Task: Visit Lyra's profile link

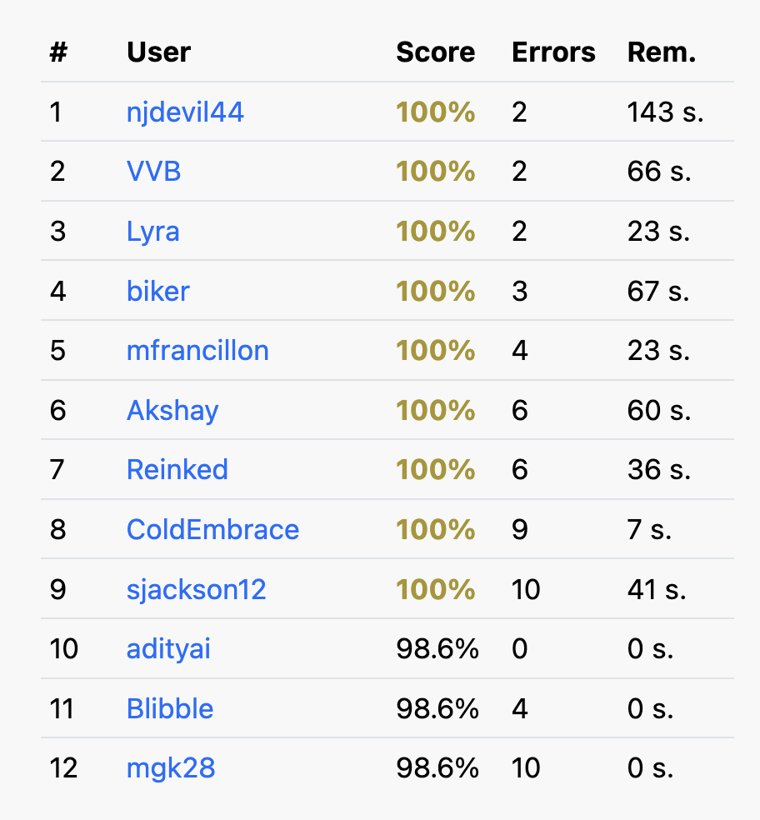Action: pos(152,232)
